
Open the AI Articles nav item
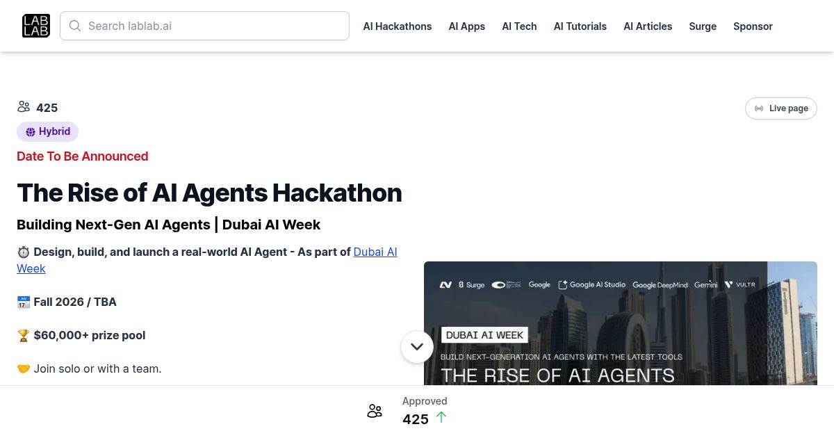click(x=648, y=26)
